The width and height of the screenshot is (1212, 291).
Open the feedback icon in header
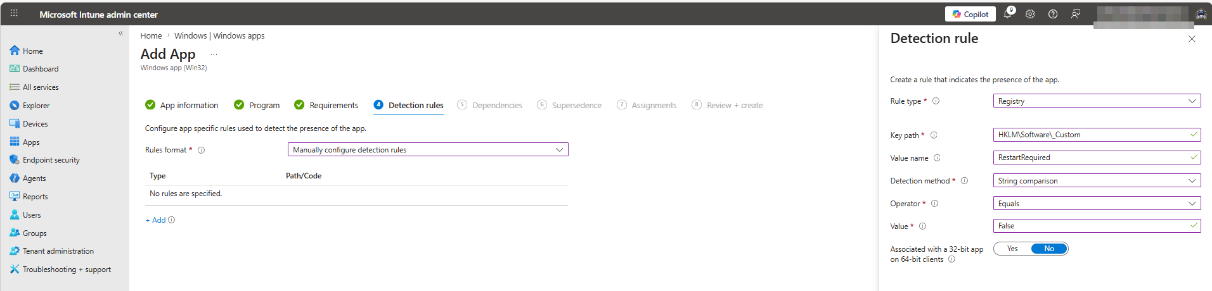(1076, 14)
